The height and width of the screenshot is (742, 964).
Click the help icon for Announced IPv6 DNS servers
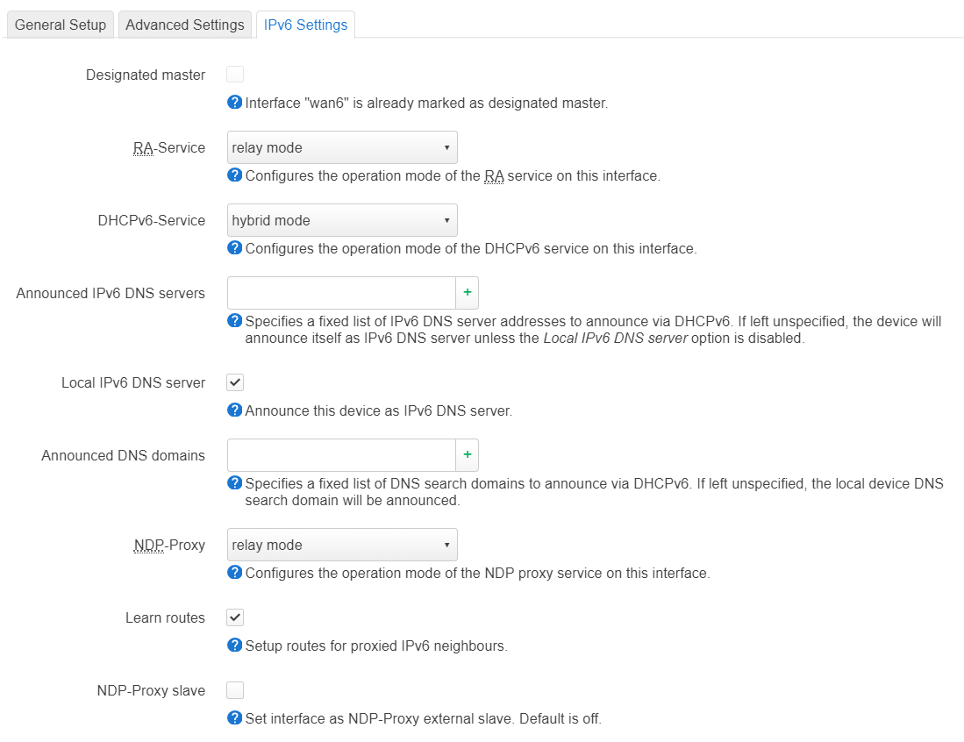click(234, 321)
